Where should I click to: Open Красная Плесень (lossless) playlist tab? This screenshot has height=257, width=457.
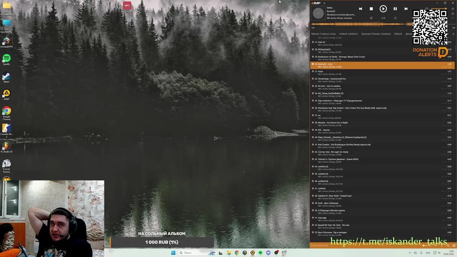[x=376, y=34]
